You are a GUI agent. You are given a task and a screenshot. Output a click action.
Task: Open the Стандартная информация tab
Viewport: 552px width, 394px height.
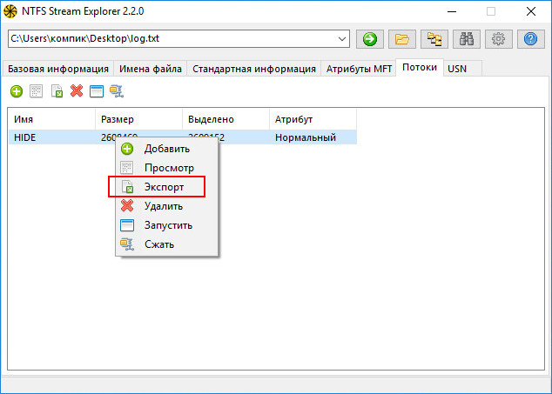coord(254,69)
